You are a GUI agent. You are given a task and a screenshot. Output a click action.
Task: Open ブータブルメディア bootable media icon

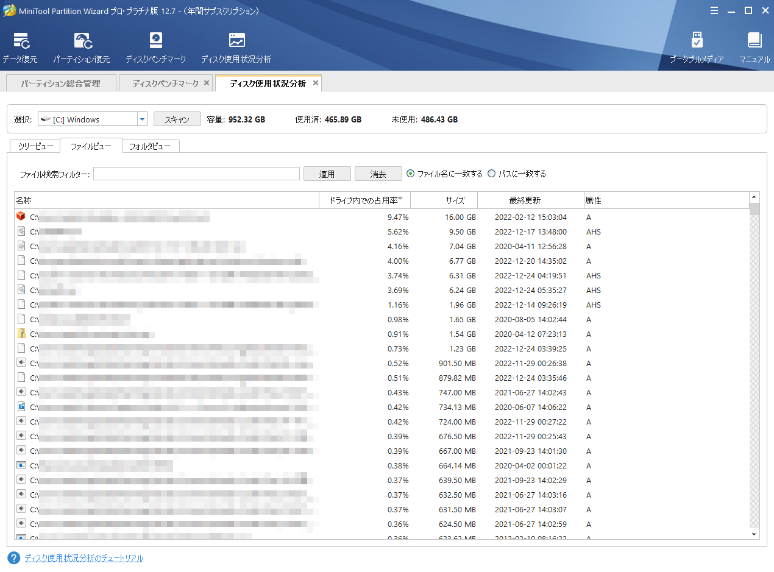697,41
